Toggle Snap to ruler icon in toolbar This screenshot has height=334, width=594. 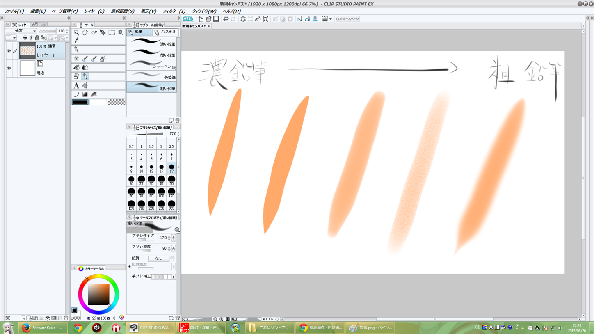[300, 19]
